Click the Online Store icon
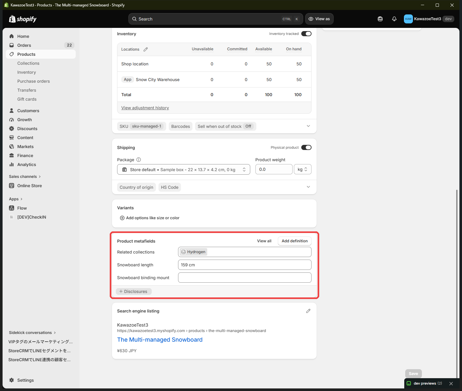This screenshot has height=391, width=462. 12,186
